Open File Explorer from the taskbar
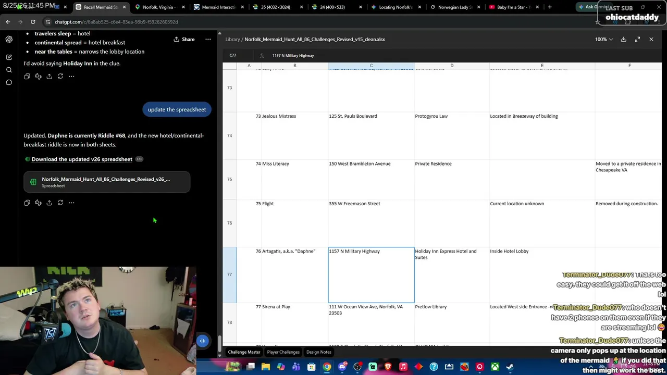Image resolution: width=667 pixels, height=375 pixels. click(266, 367)
